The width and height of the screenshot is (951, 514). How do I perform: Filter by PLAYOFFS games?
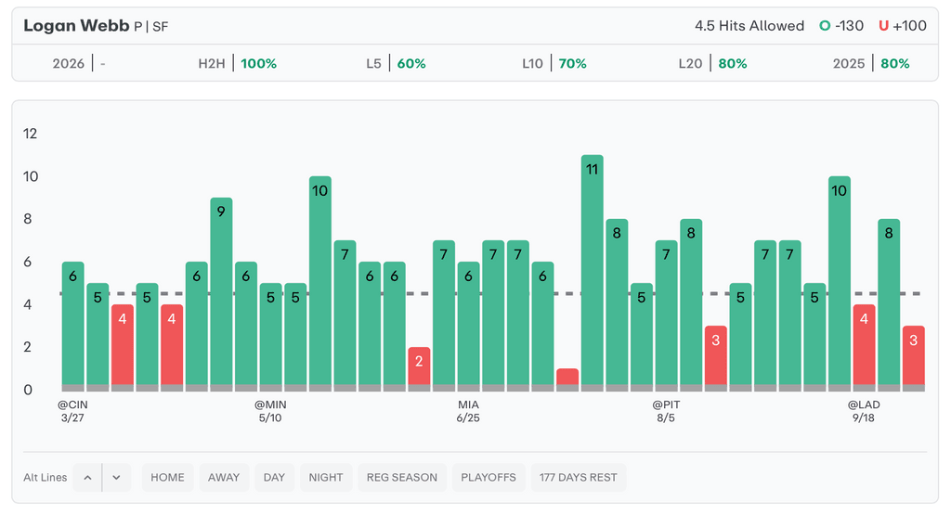pyautogui.click(x=489, y=478)
